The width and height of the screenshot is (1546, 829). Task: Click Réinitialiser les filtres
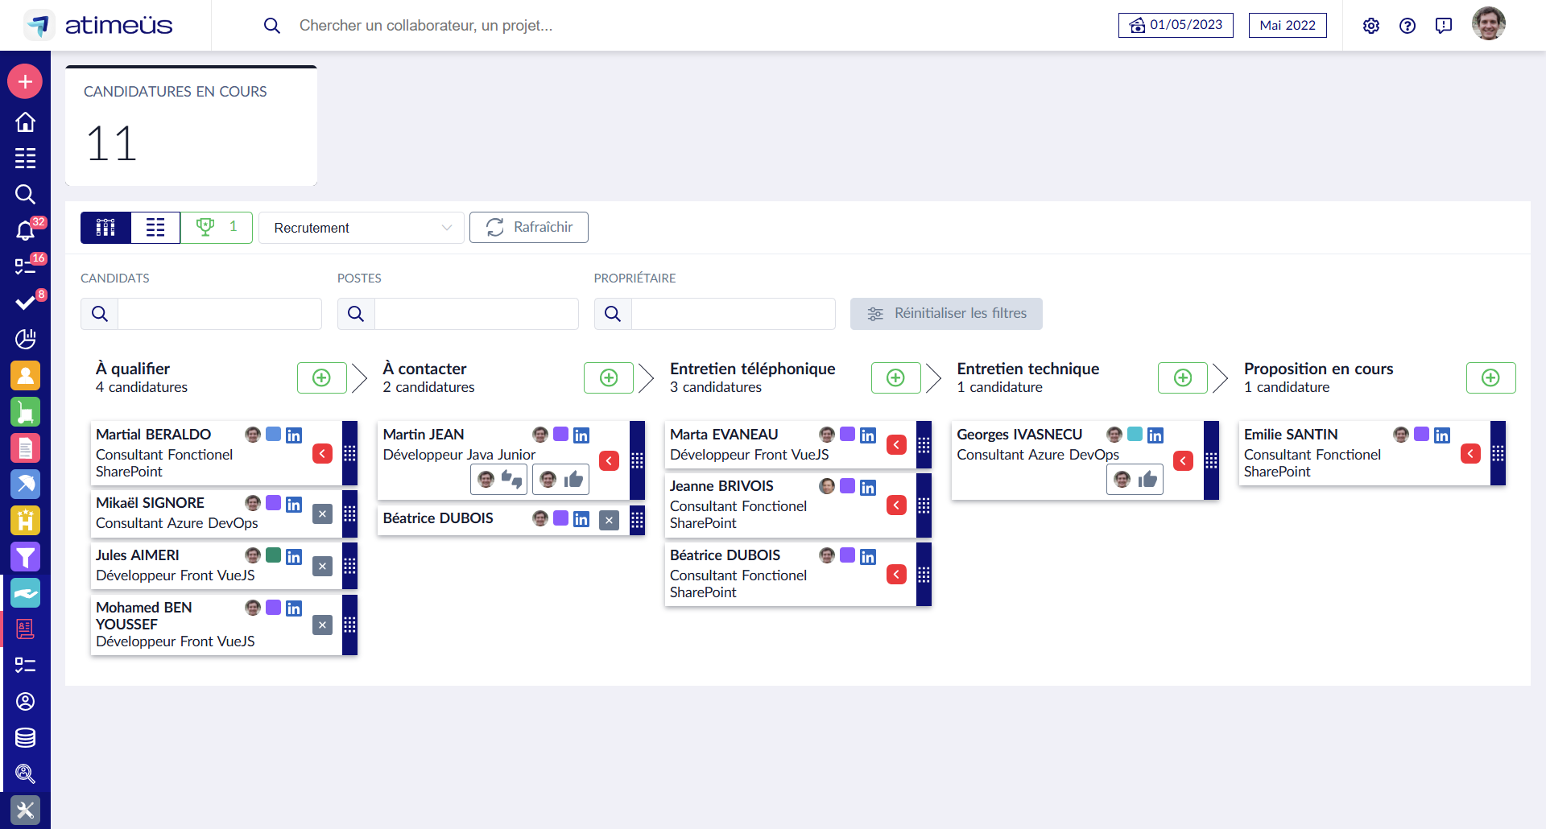(x=946, y=313)
